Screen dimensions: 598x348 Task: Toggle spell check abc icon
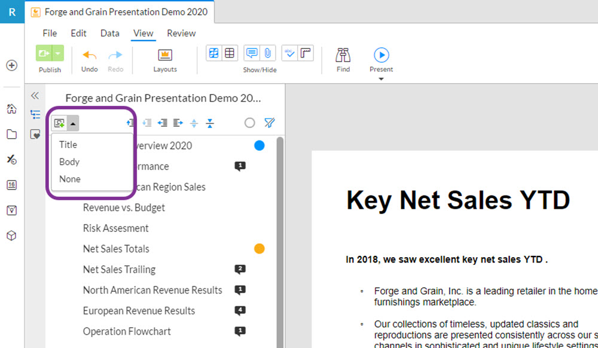pyautogui.click(x=290, y=53)
